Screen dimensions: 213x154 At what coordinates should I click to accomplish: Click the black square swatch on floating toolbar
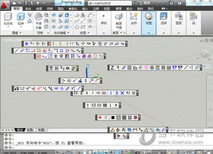(113, 118)
